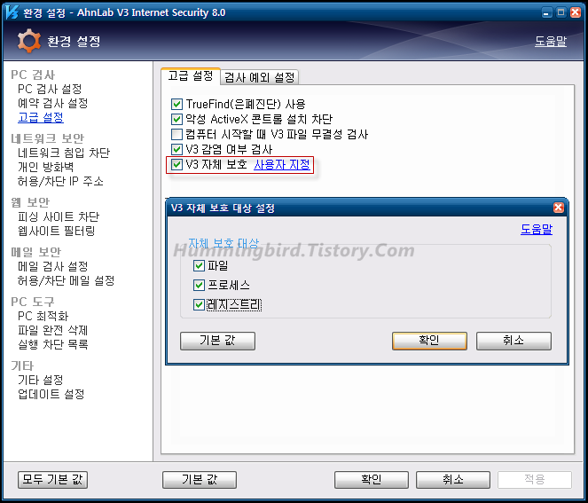Uncheck the 파일 checkbox
Screen dimensions: 588x503
[199, 265]
